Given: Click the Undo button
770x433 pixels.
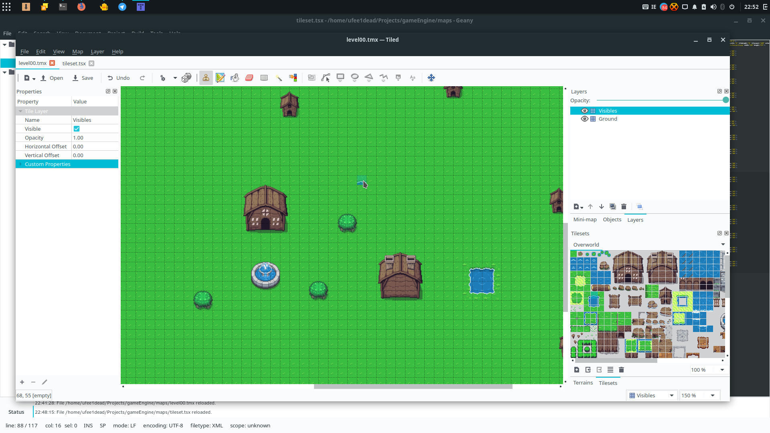Looking at the screenshot, I should [119, 78].
